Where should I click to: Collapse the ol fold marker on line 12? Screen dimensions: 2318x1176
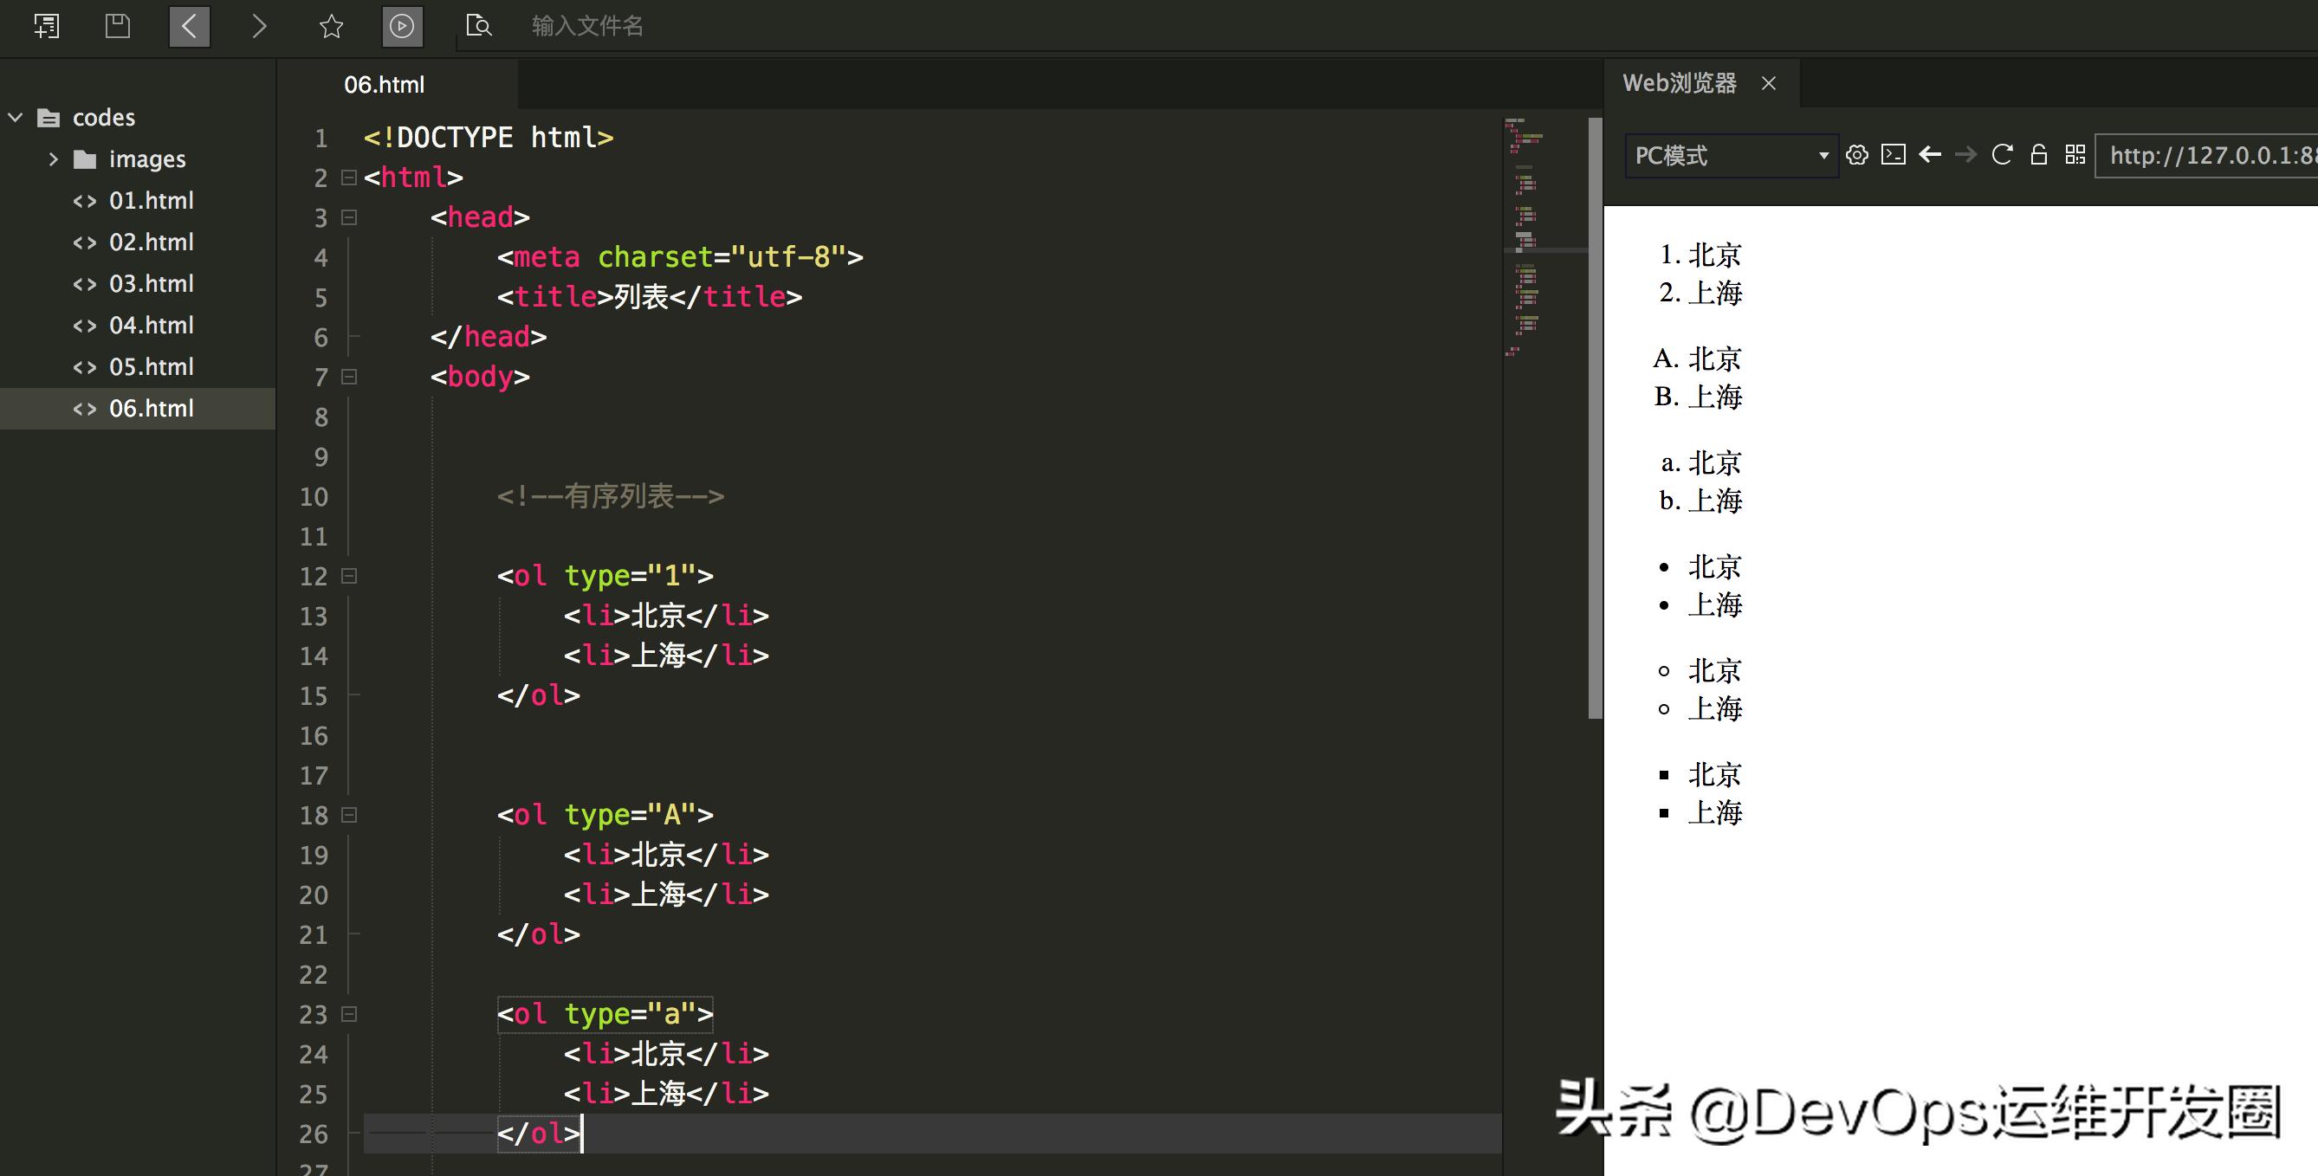click(x=349, y=576)
